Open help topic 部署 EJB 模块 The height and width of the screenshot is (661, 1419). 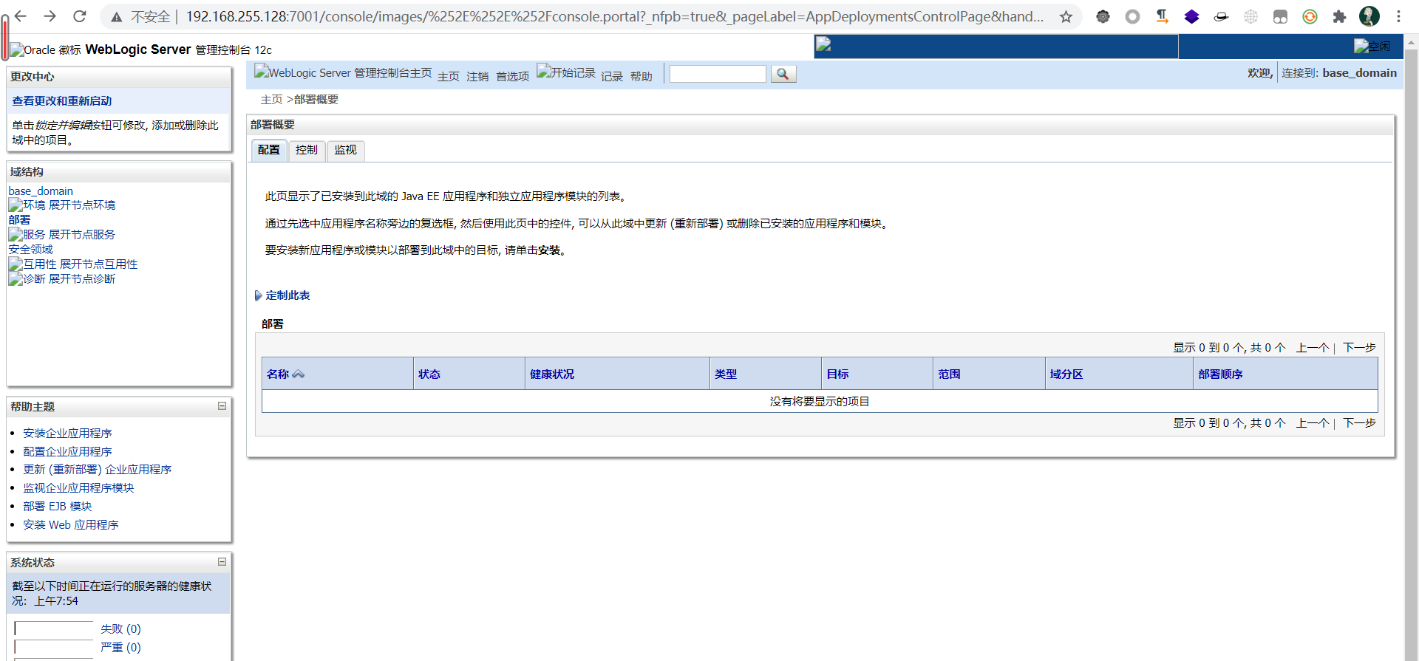tap(58, 507)
